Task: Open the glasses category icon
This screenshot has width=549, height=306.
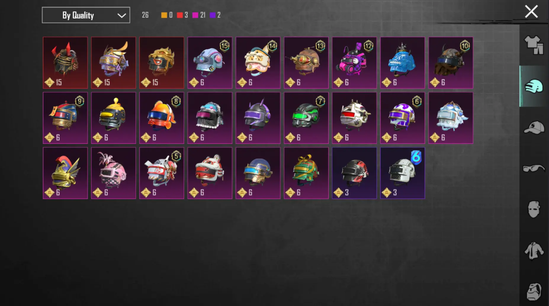Action: pyautogui.click(x=534, y=168)
